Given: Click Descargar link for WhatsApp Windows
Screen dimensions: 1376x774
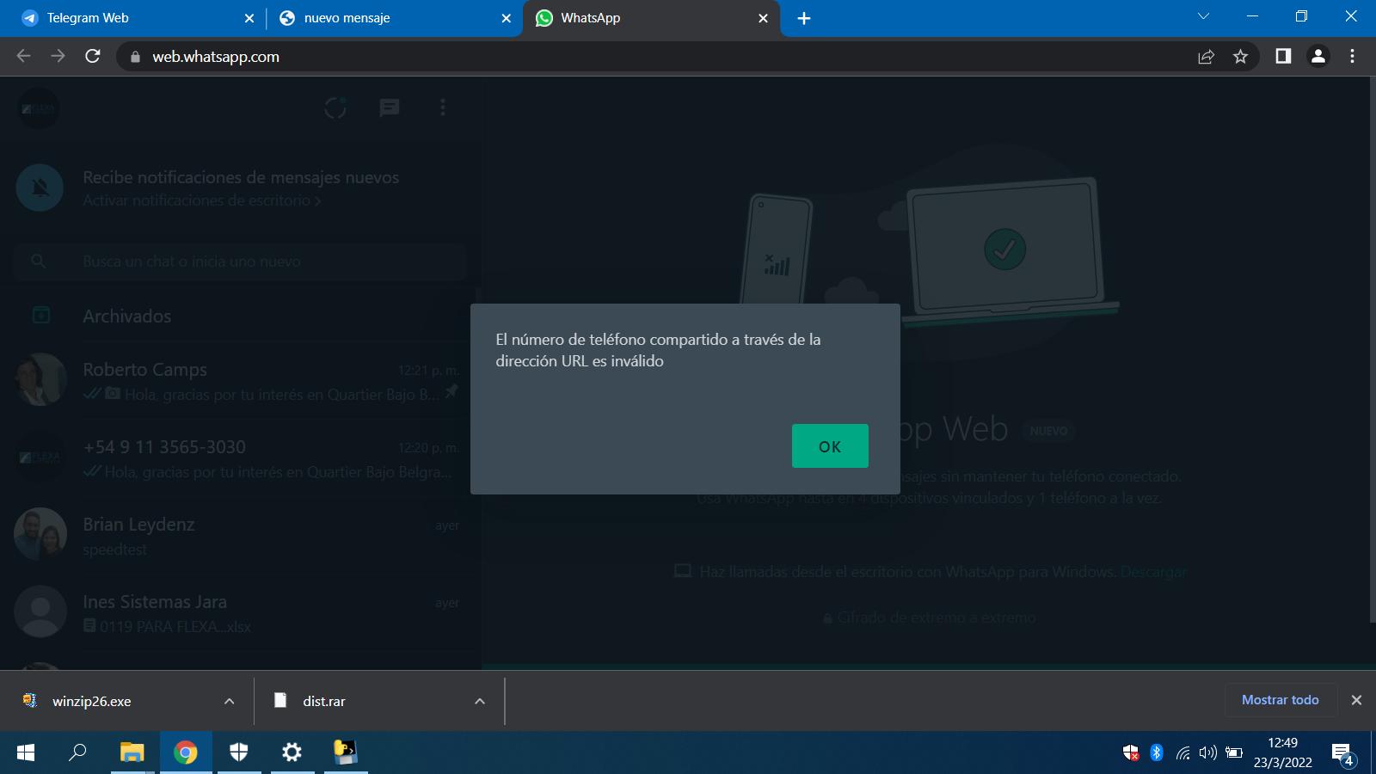Looking at the screenshot, I should tap(1153, 572).
